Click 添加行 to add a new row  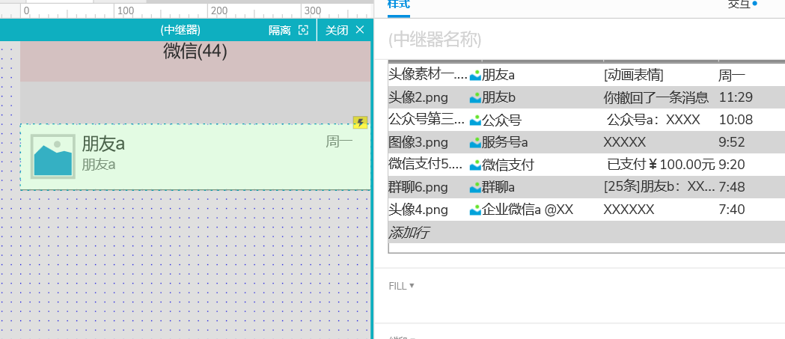(409, 232)
